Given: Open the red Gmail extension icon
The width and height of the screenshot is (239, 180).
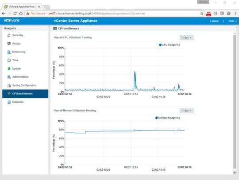Looking at the screenshot, I should click(208, 14).
